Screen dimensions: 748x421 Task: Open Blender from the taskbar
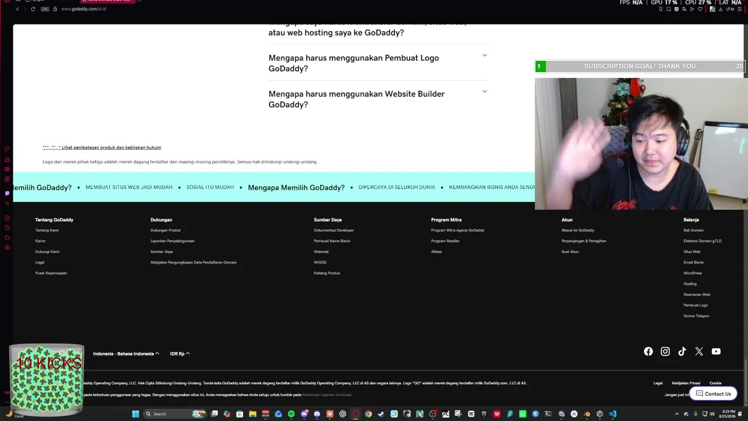pyautogui.click(x=587, y=414)
